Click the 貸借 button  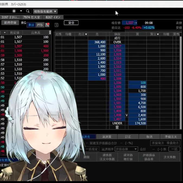71,23
